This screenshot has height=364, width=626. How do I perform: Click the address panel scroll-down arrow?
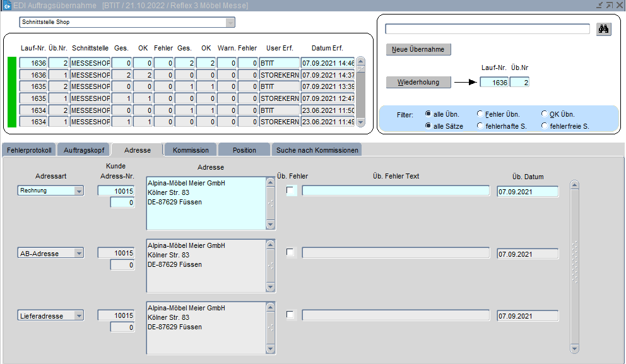pos(574,348)
